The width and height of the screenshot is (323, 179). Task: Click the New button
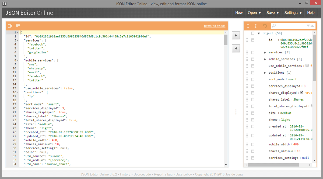[239, 13]
